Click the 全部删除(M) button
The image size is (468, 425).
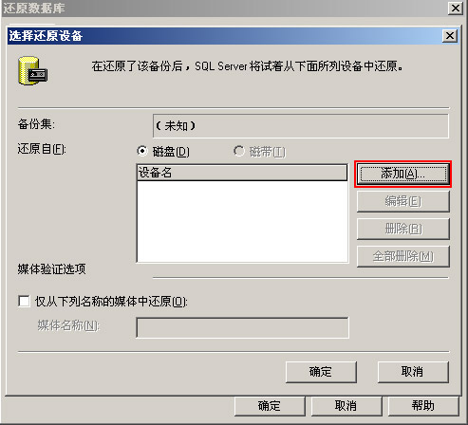coord(403,256)
